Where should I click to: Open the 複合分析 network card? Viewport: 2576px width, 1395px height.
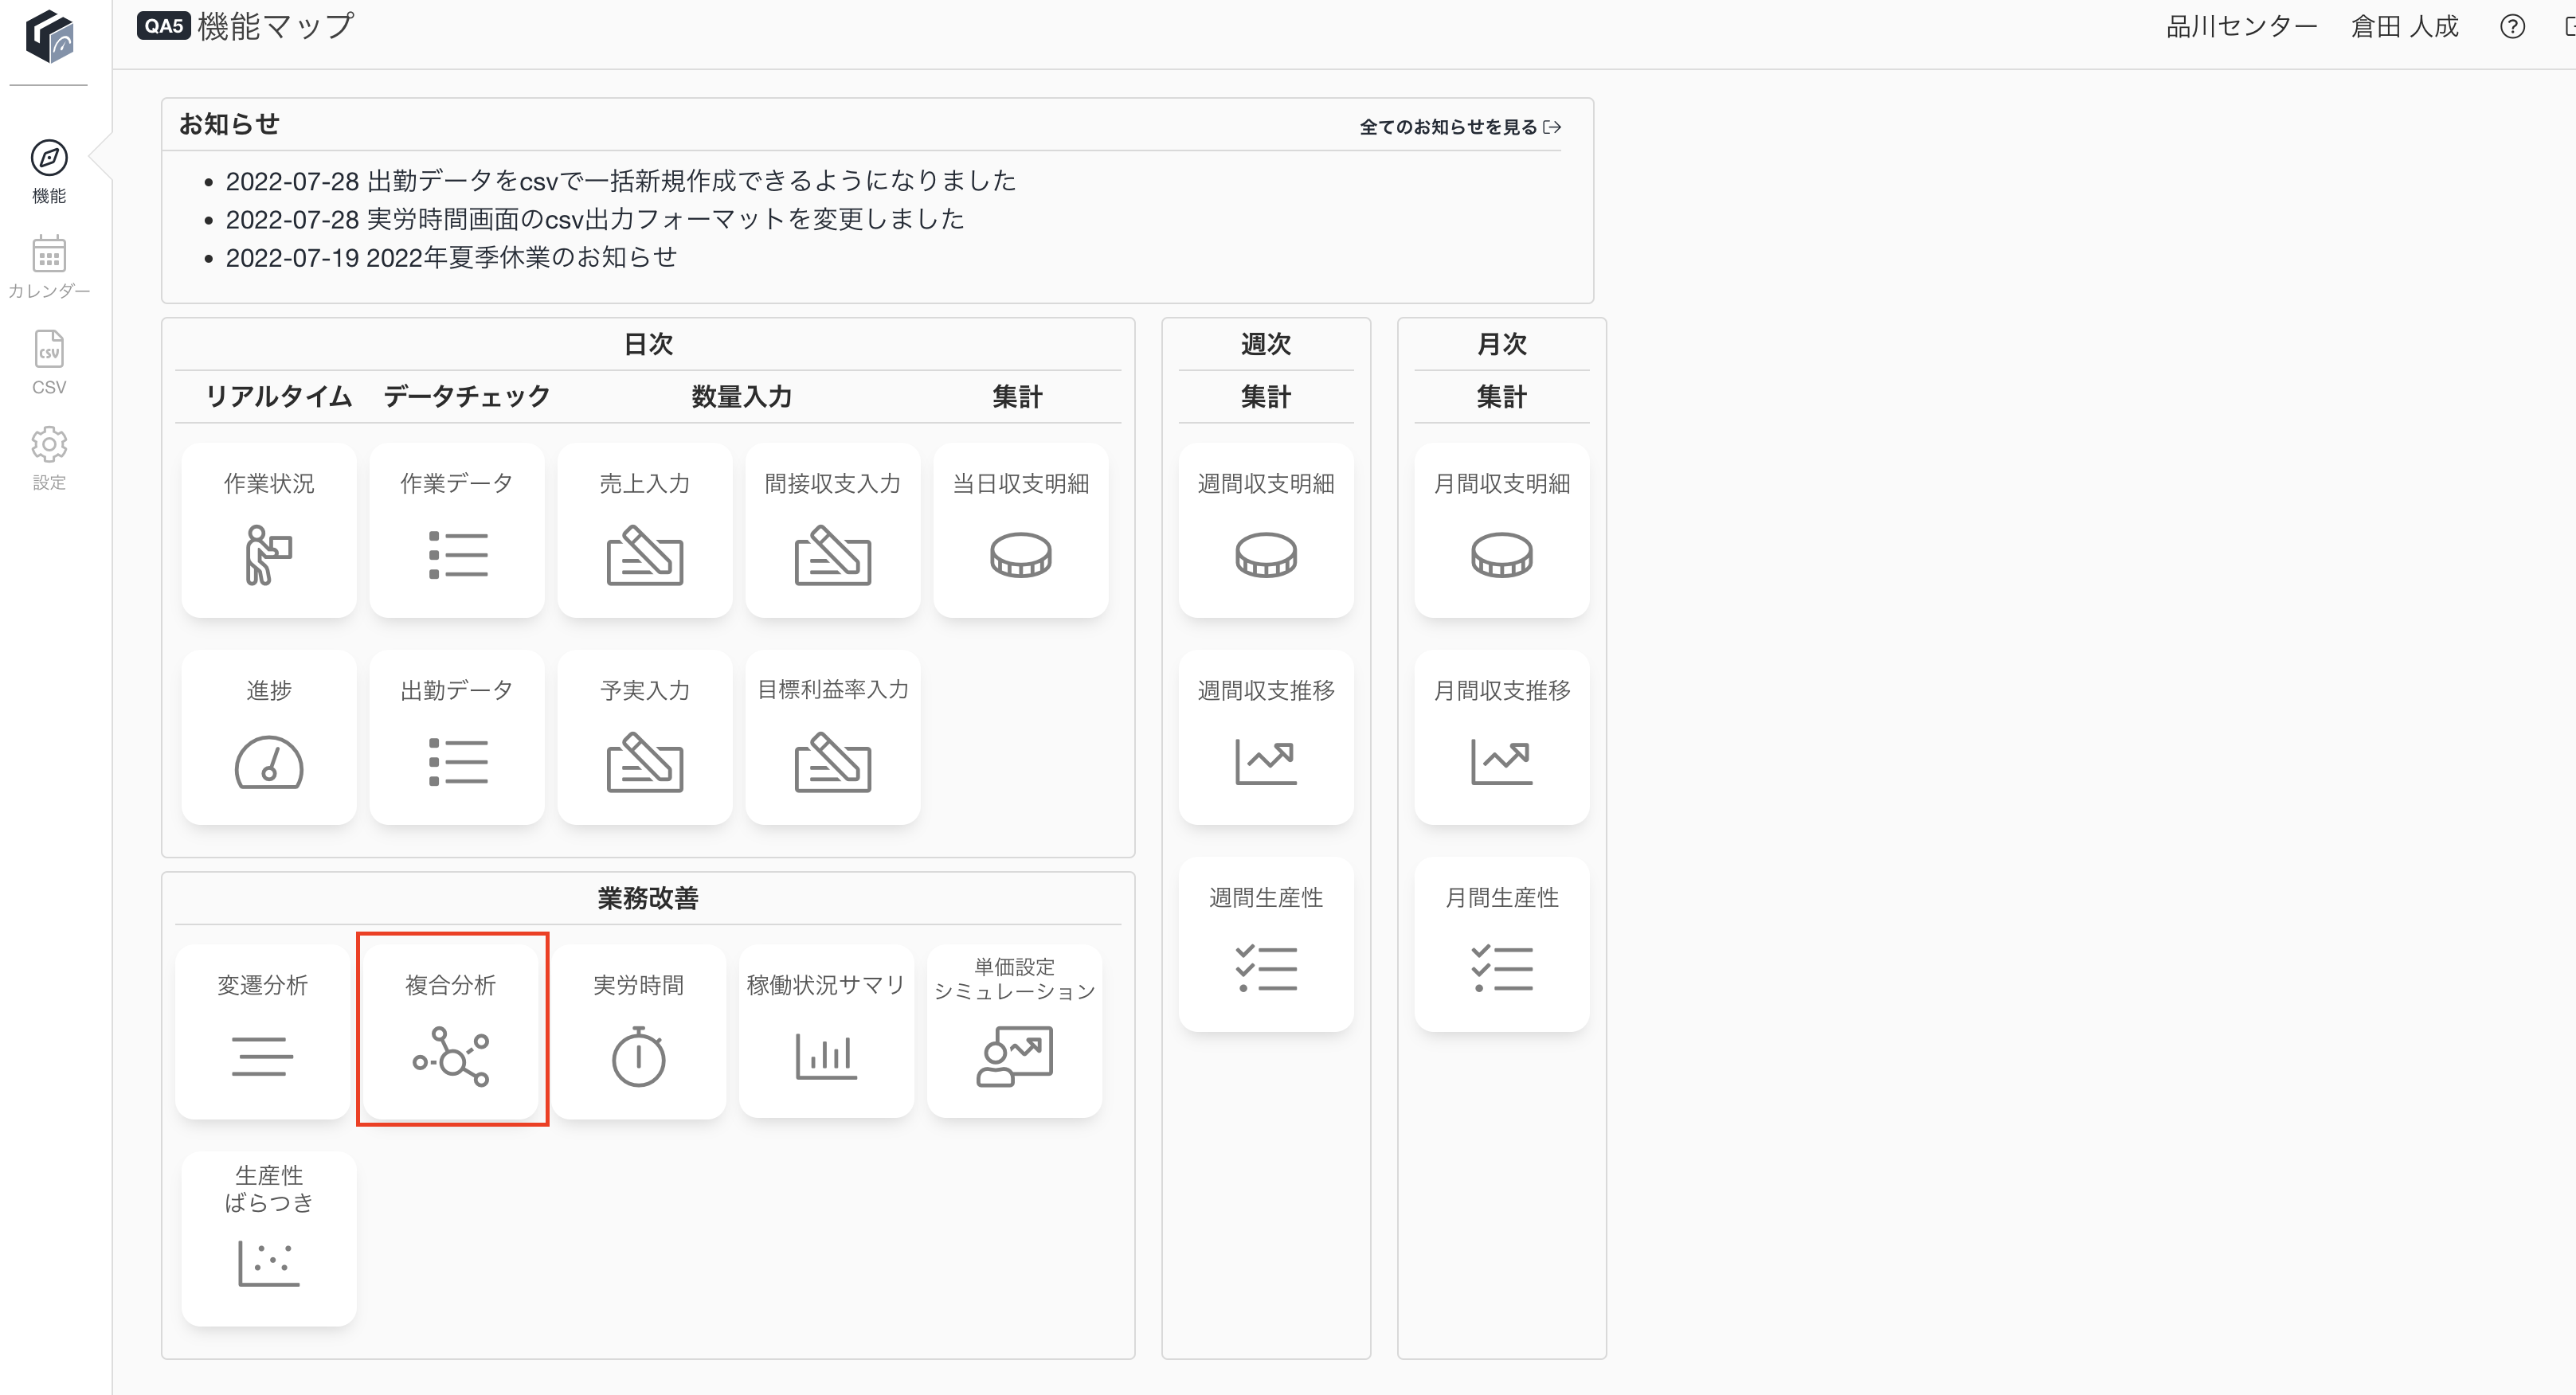pyautogui.click(x=451, y=1031)
